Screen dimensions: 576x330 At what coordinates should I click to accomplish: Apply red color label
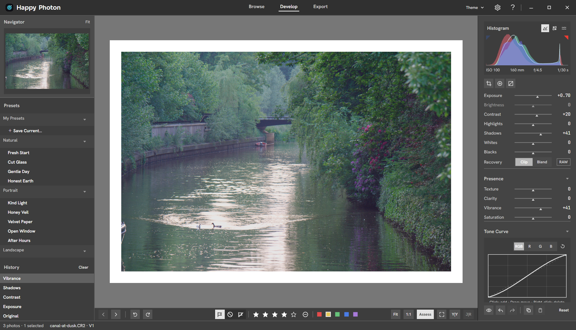[x=319, y=314]
